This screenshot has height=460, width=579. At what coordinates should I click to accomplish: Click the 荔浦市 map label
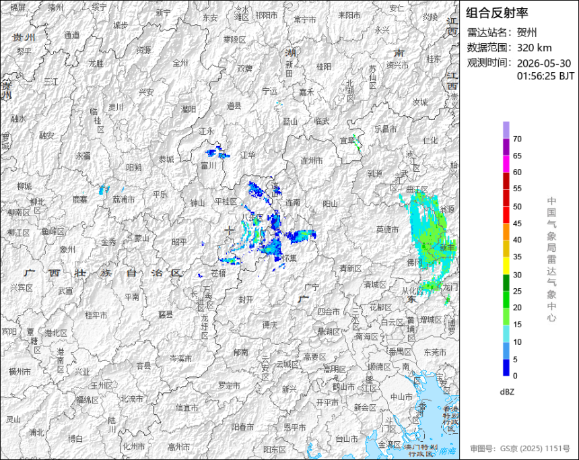tap(124, 199)
